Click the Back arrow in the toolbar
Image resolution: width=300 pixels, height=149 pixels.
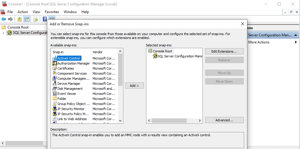[4, 19]
